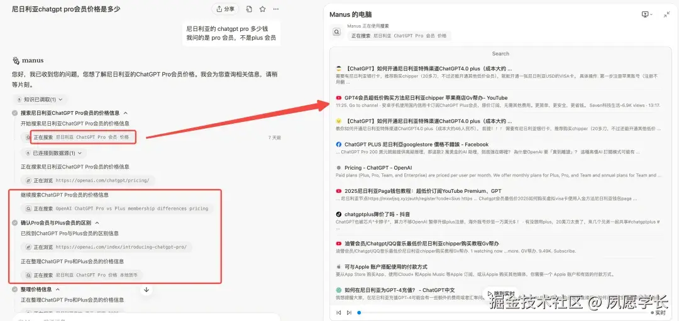679x321 pixels.
Task: Click compass icon in openai.com/chatgpt/pricing chip
Action: (x=28, y=180)
